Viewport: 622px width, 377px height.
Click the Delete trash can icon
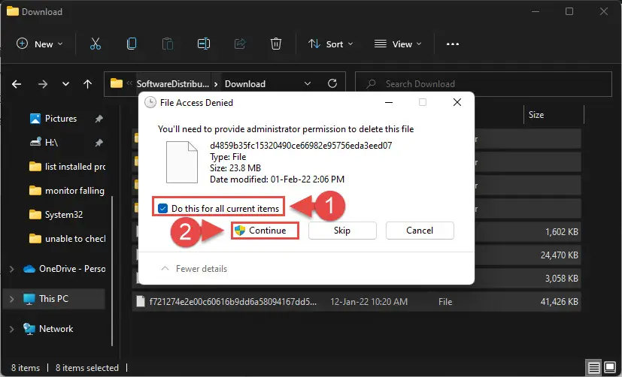pyautogui.click(x=276, y=44)
